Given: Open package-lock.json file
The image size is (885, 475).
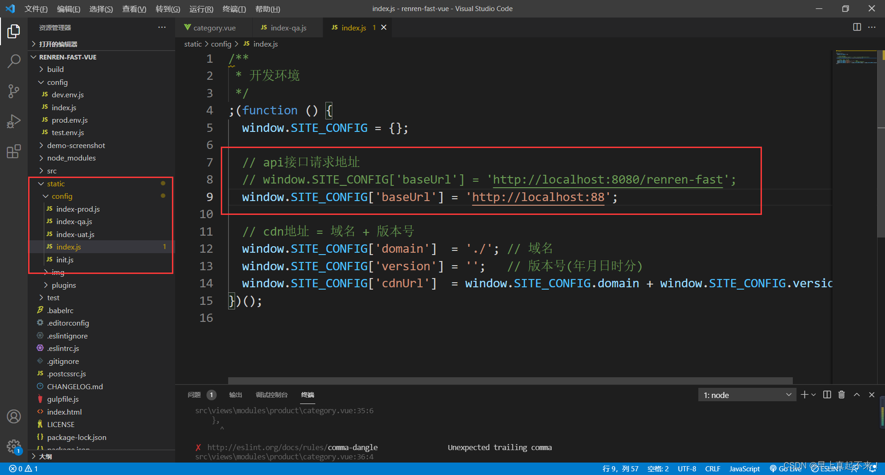Looking at the screenshot, I should coord(77,437).
